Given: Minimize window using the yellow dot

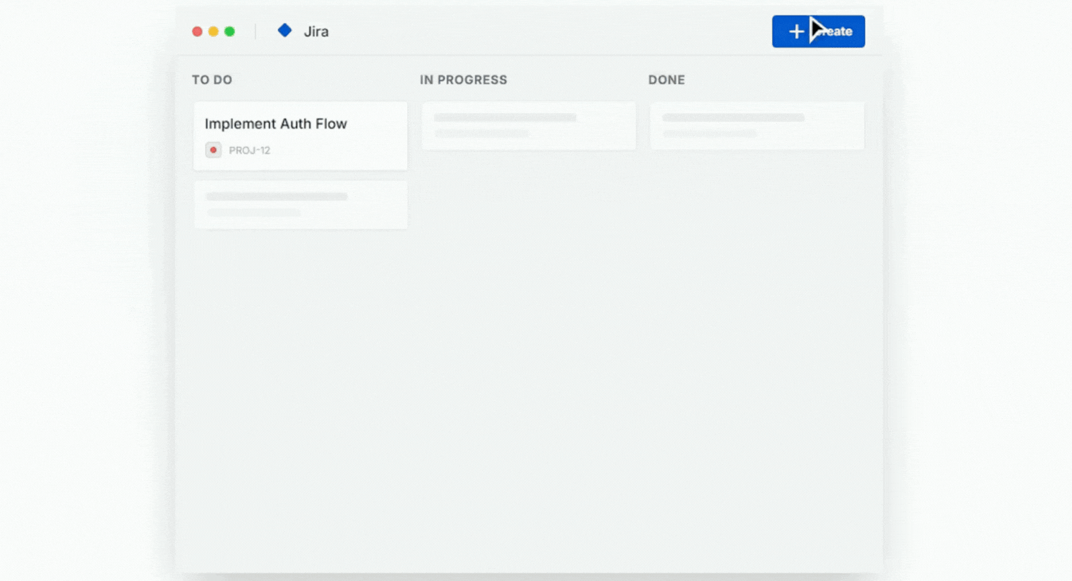Looking at the screenshot, I should click(213, 32).
